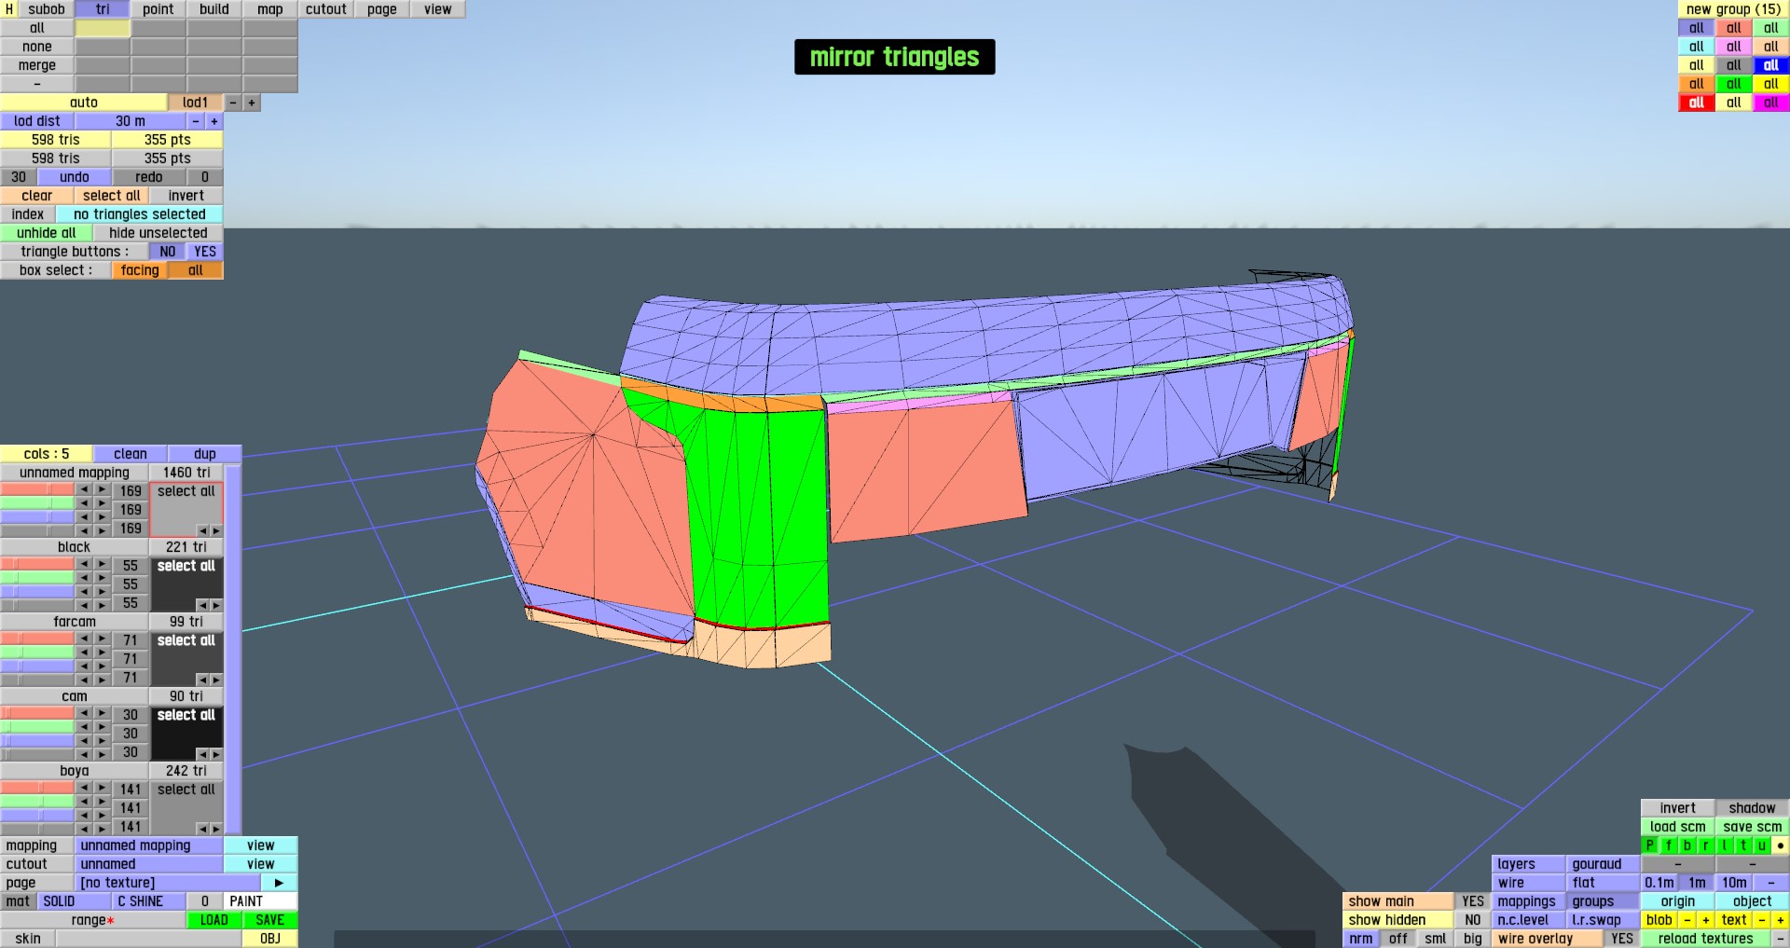Screen dimensions: 1790x948
Task: Open the page '[no texture]' selector
Action: (x=168, y=883)
